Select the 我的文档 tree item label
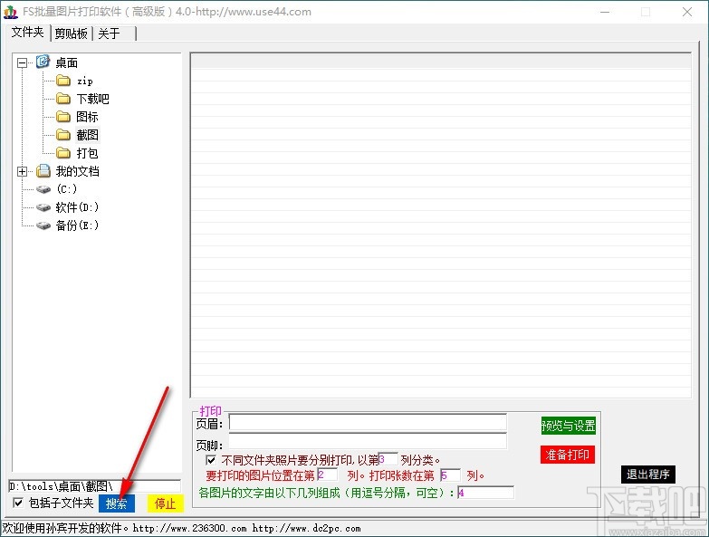Screen dimensions: 709x537 77,171
